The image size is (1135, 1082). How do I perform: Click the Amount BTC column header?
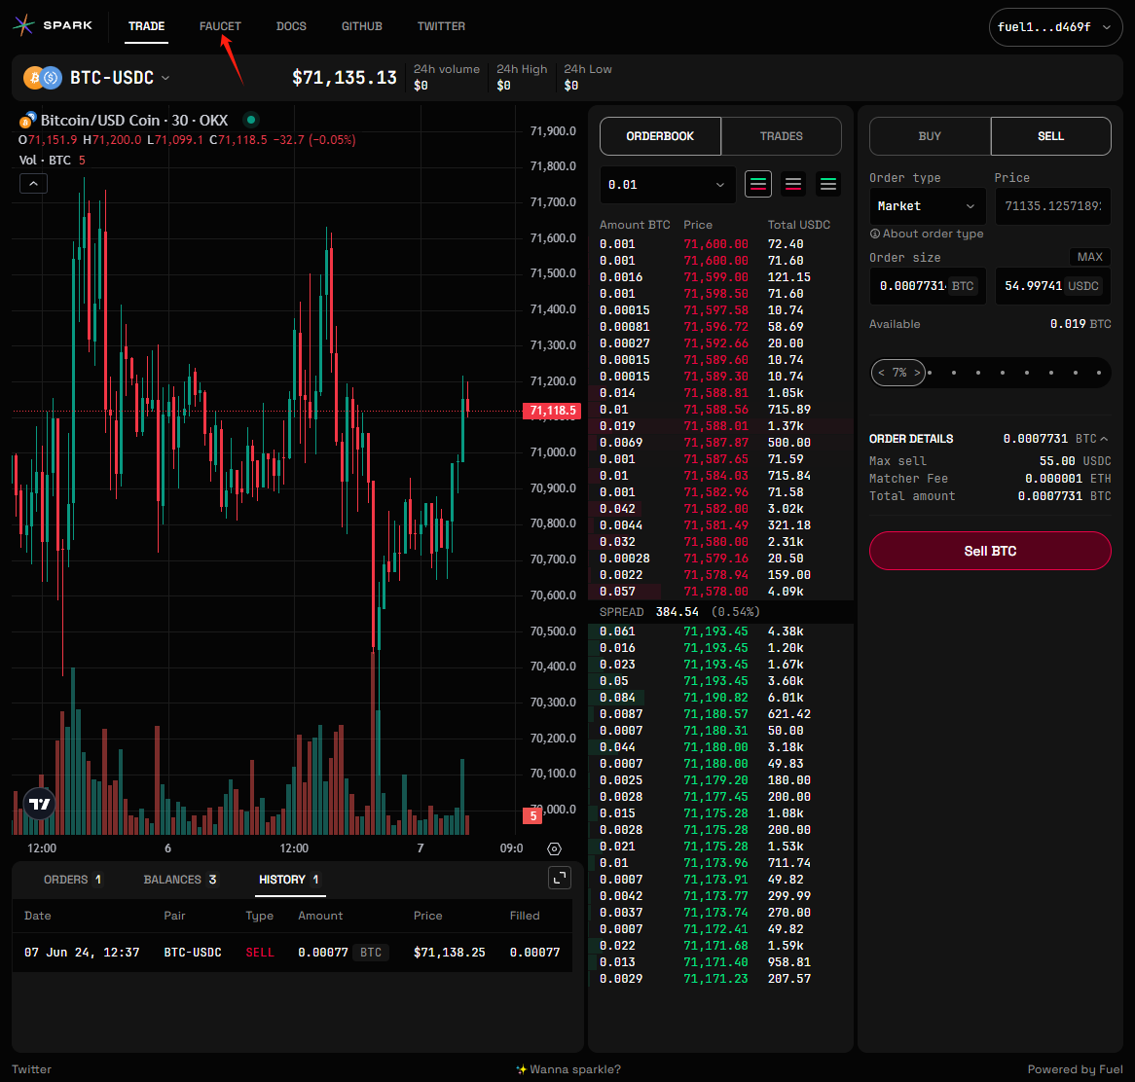tap(635, 225)
